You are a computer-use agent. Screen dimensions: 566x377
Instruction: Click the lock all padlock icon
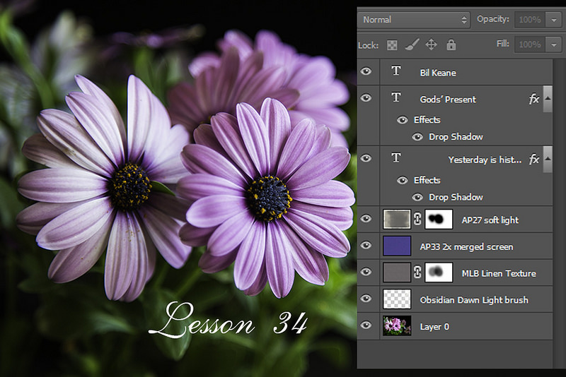click(x=451, y=44)
